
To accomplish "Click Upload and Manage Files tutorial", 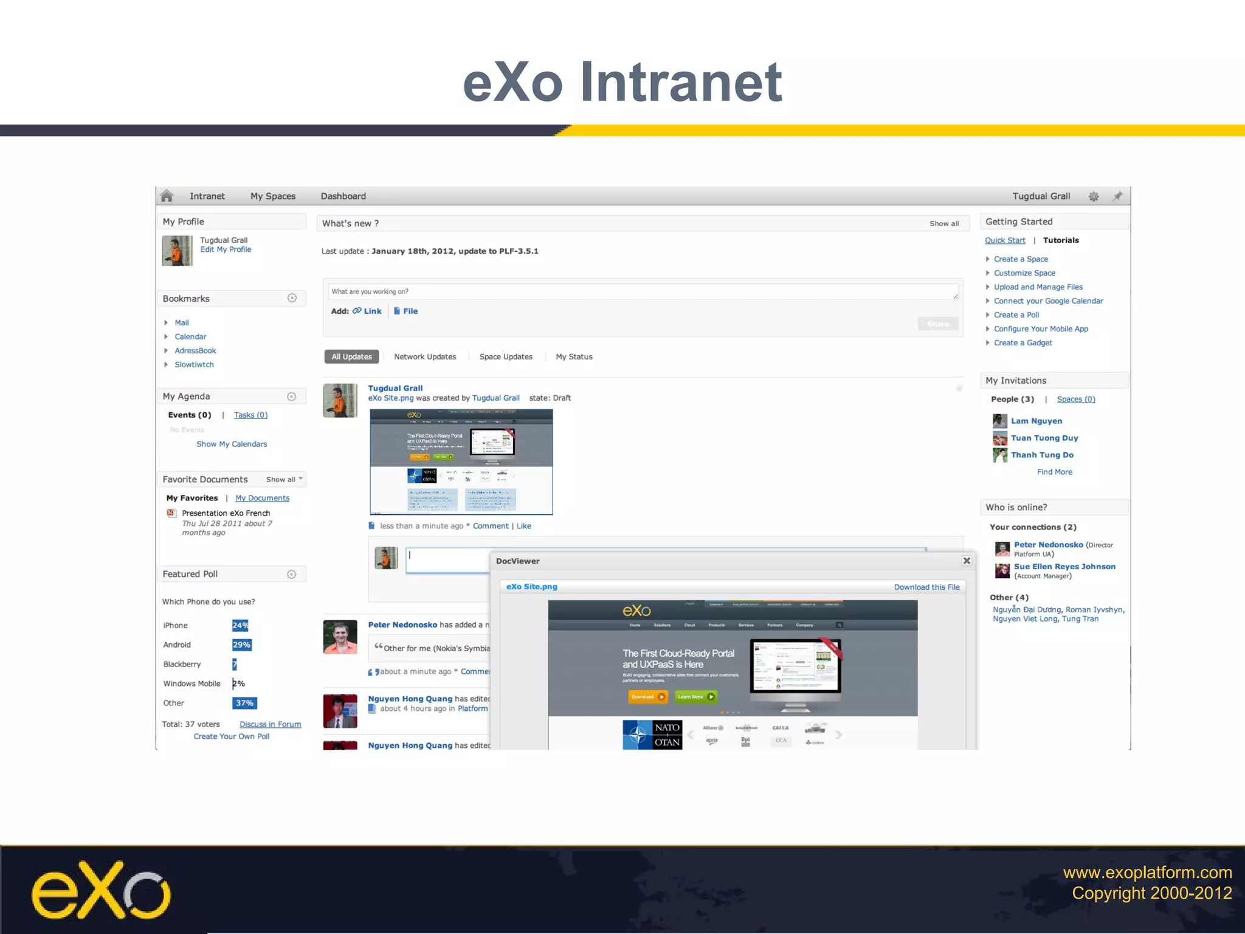I will point(1038,287).
